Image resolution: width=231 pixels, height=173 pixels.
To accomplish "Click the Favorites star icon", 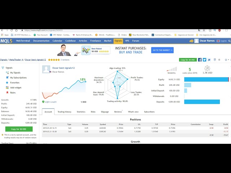I will (x=7, y=83).
